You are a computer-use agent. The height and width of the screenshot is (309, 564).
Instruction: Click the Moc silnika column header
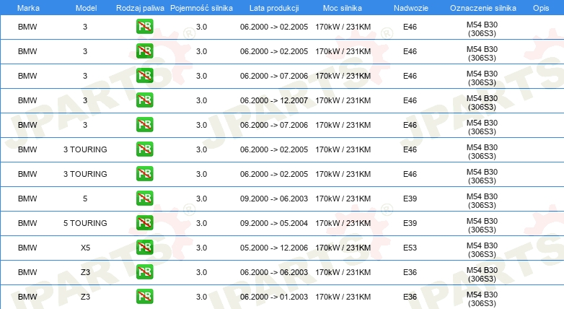click(x=343, y=8)
